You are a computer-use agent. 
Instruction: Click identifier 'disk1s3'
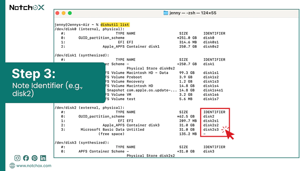tap(211, 81)
